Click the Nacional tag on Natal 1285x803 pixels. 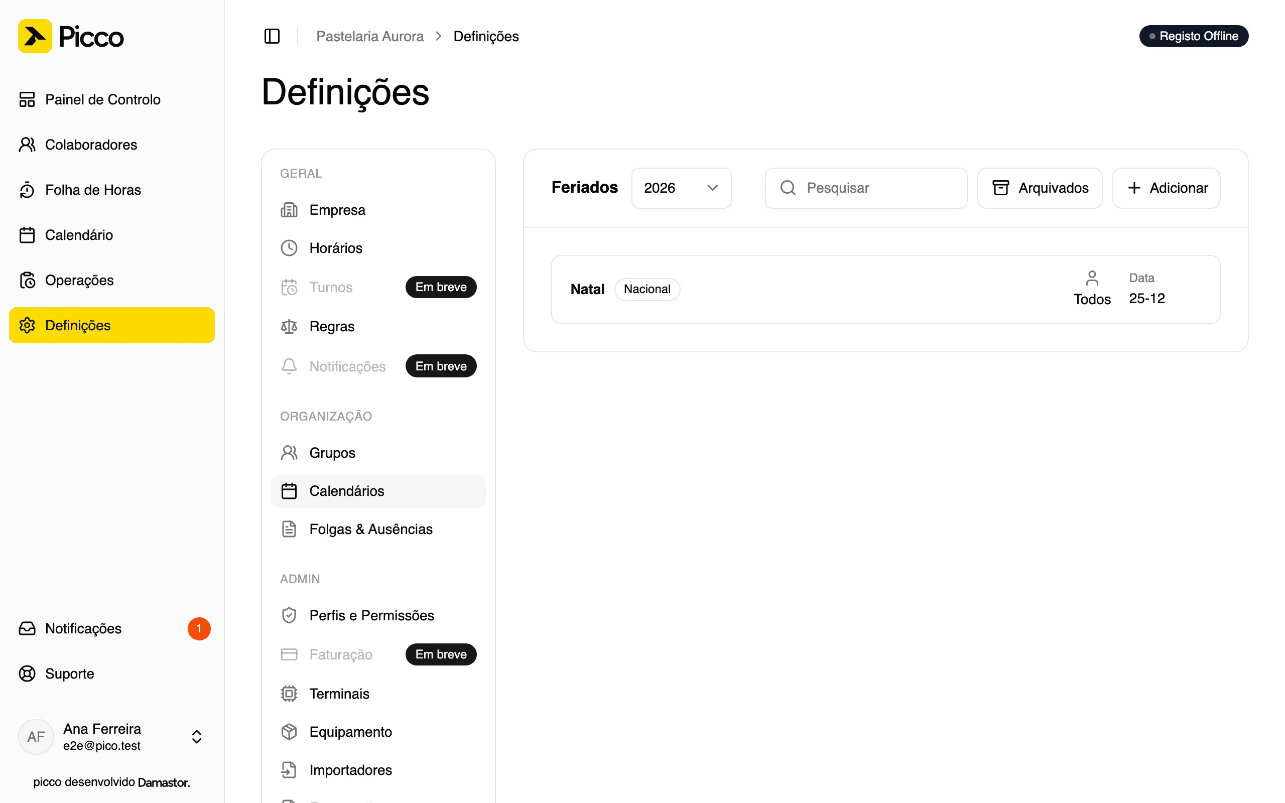[647, 289]
